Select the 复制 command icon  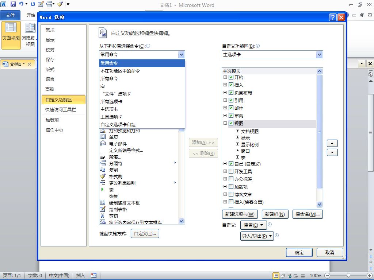(x=103, y=170)
